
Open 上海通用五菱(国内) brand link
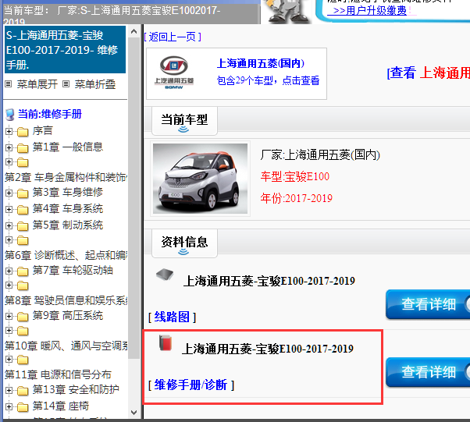click(261, 63)
